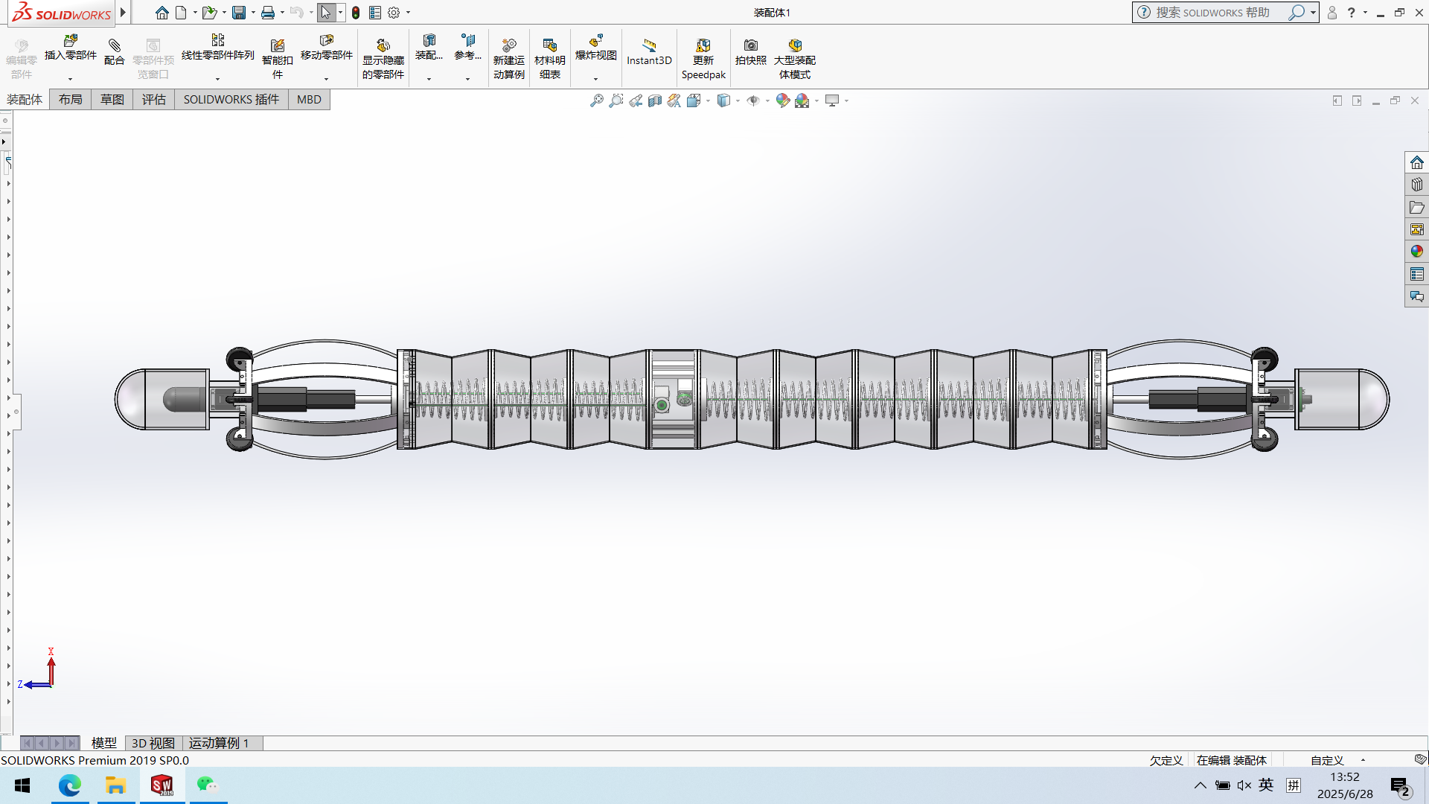Expand the Insert Components (插入零部件) dropdown arrow
The width and height of the screenshot is (1429, 804).
pyautogui.click(x=71, y=79)
